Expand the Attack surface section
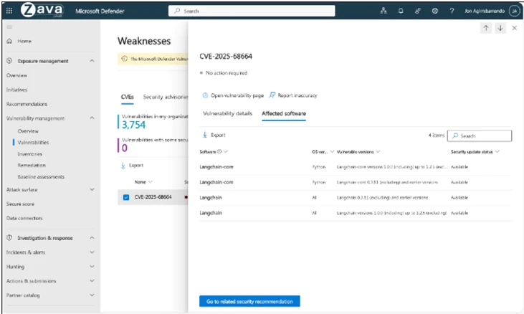This screenshot has width=524, height=314. (x=92, y=189)
